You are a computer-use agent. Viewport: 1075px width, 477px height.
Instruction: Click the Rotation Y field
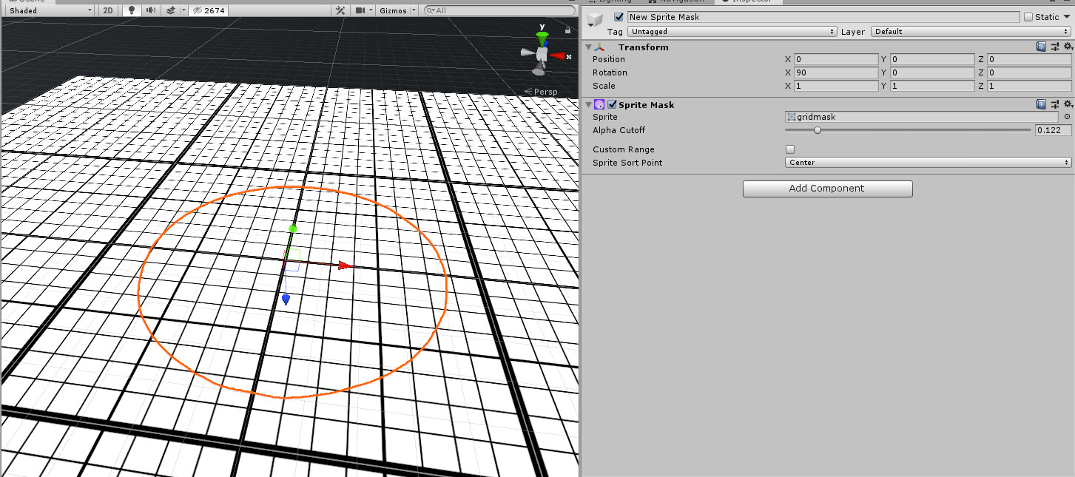[x=932, y=72]
